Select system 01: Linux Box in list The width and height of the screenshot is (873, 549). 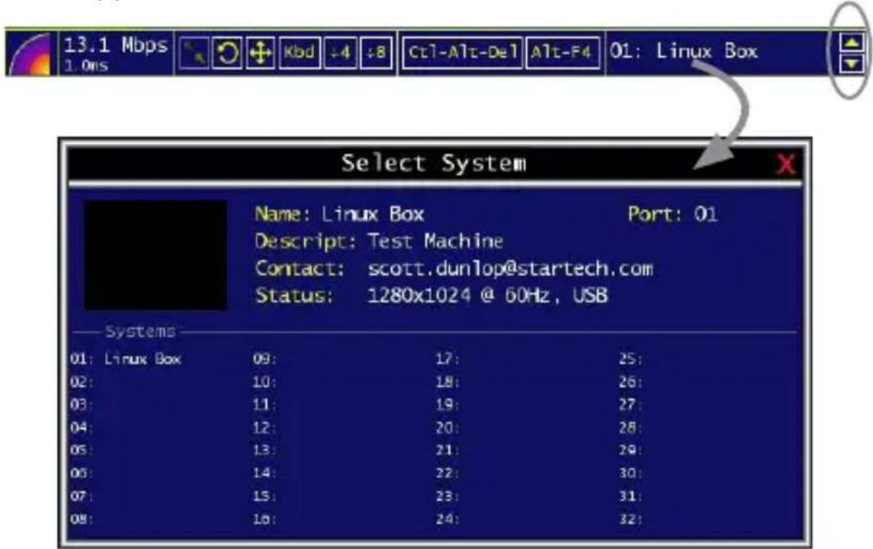(x=125, y=359)
